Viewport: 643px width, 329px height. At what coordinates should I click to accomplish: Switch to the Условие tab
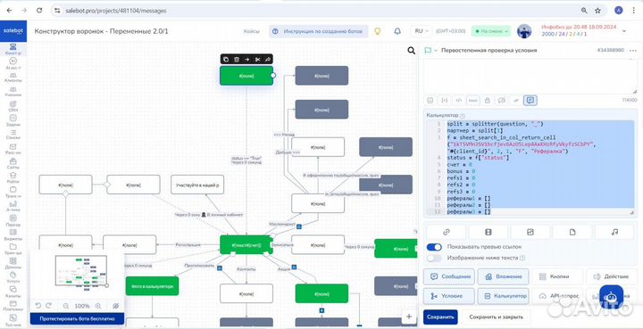(x=448, y=296)
